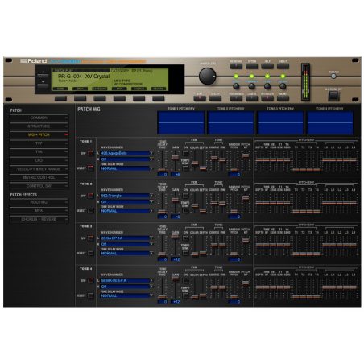
Task: Open the Routing effects page
Action: tap(39, 202)
